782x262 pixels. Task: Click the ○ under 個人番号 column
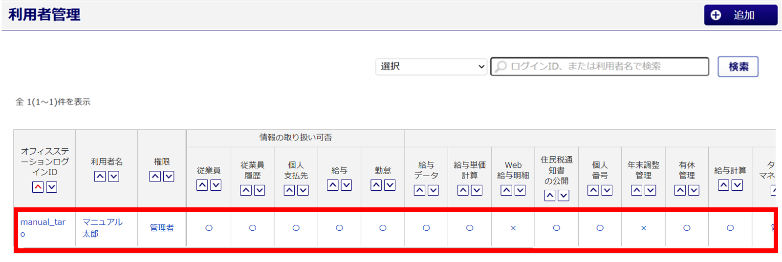[x=600, y=228]
